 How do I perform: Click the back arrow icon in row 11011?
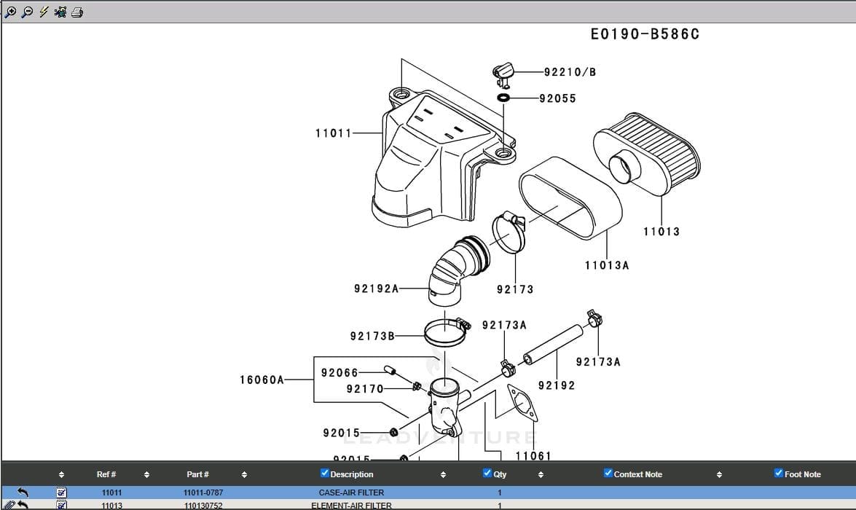(x=23, y=493)
